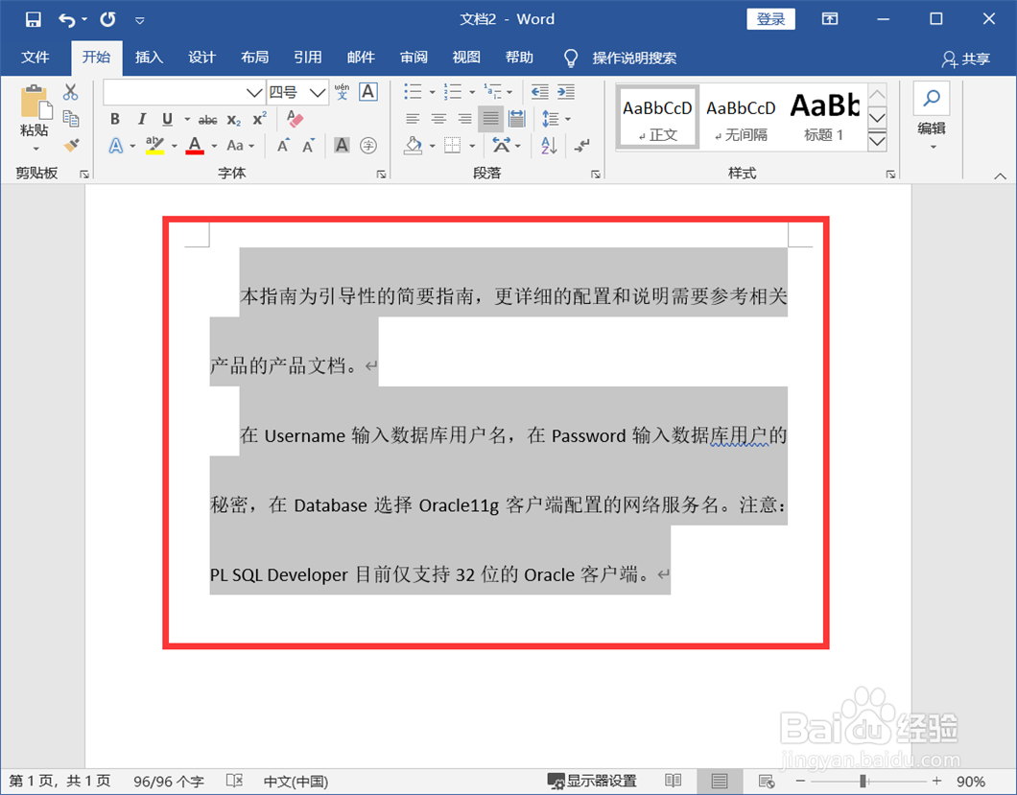Apply numbered list
Screen dimensions: 1017x795
pos(453,92)
